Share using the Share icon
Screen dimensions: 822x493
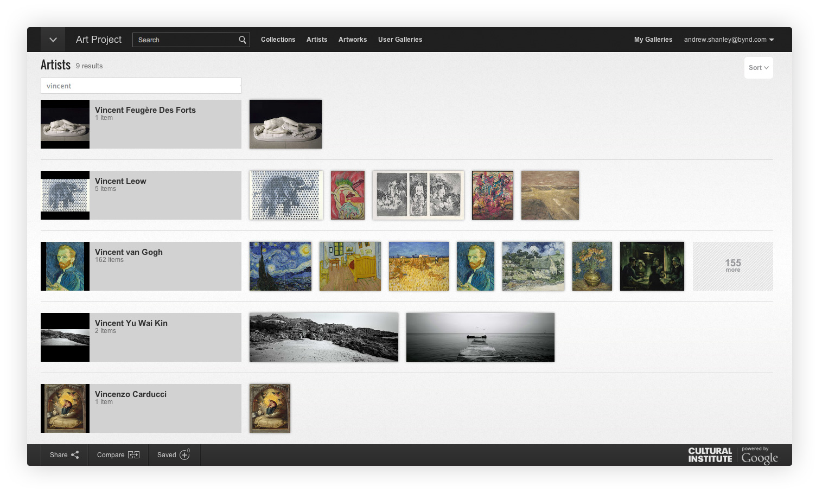75,455
